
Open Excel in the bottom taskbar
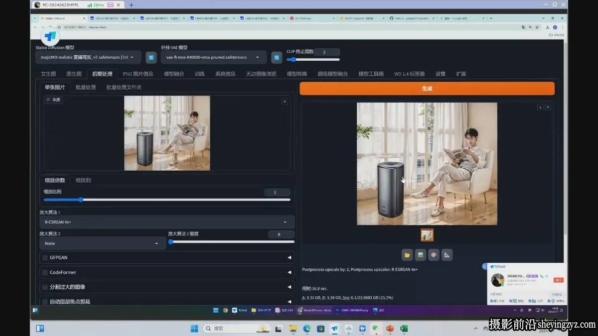[x=404, y=329]
